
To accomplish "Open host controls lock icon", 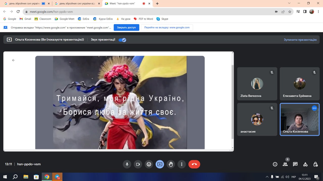I will coord(315,164).
